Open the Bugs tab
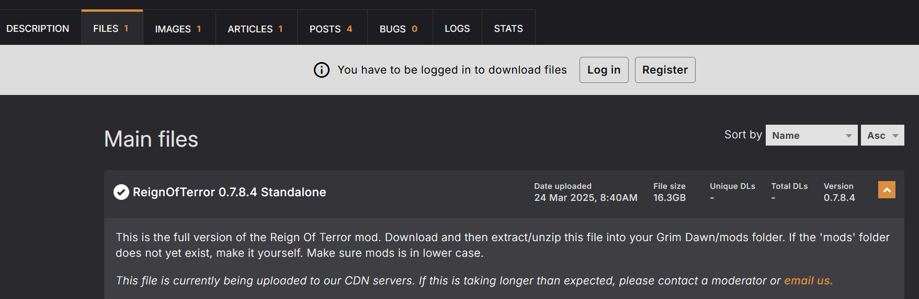Viewport: 919px width, 299px height. tap(399, 29)
